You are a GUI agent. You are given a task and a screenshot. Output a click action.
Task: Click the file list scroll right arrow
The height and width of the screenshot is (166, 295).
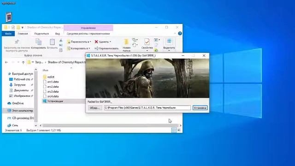tap(180, 125)
